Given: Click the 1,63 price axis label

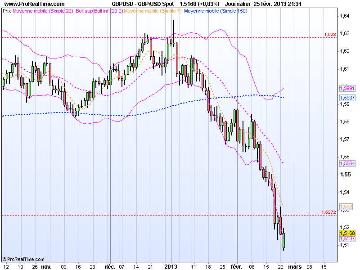Looking at the screenshot, I should coord(345,33).
